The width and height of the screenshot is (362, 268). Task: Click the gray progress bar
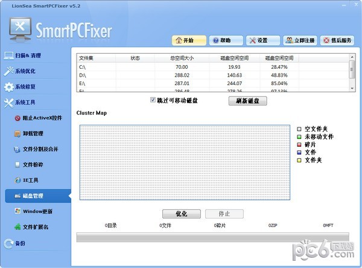click(x=212, y=237)
